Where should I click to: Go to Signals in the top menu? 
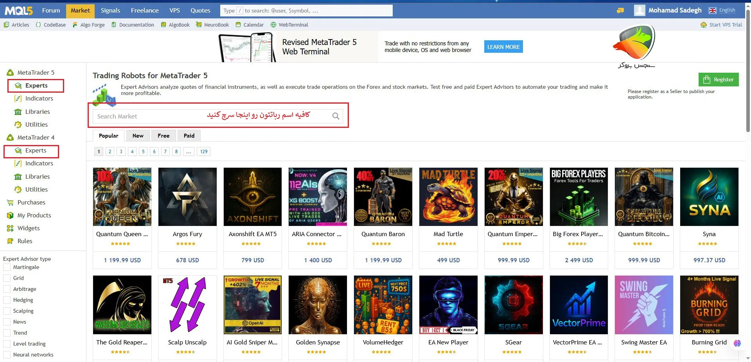coord(110,11)
